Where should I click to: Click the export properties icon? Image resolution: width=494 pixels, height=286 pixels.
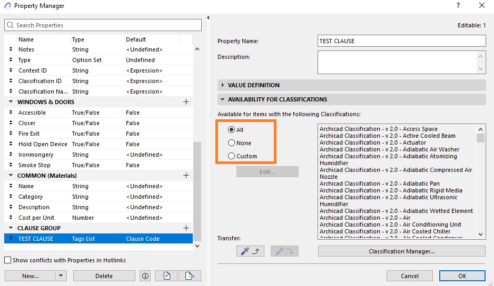coord(190,276)
